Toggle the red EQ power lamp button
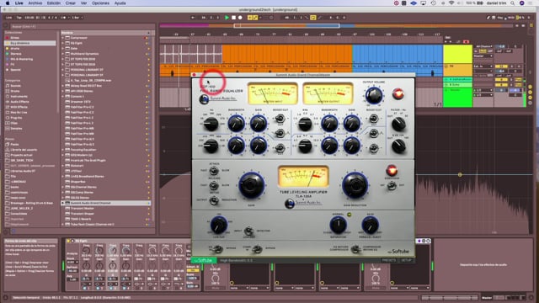The image size is (539, 303). pos(398,93)
